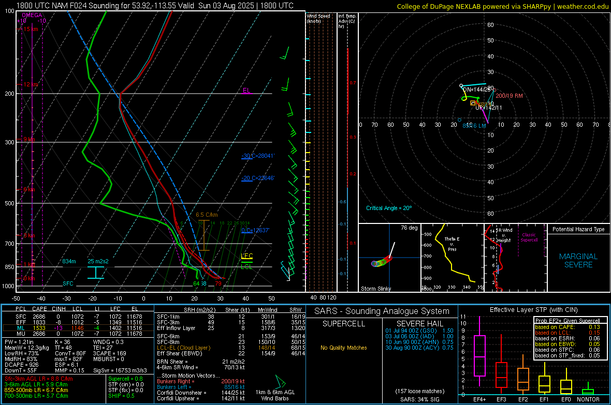Click the 1km & 6km AGL Wind Barbs label
611x405 pixels.
[275, 395]
